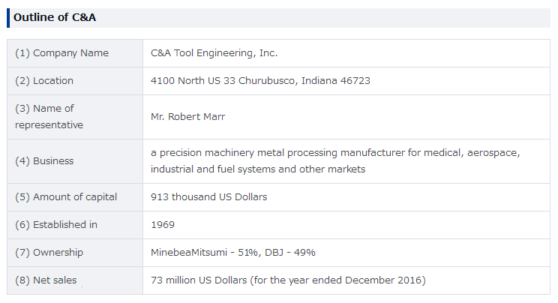Select the "(3) Name of representative" cell

[49, 117]
